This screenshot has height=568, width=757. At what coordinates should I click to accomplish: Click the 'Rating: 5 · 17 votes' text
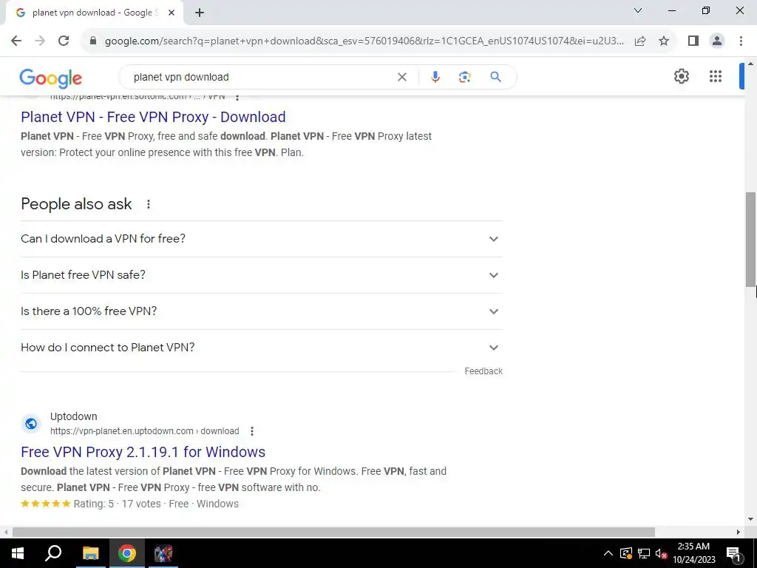click(118, 504)
